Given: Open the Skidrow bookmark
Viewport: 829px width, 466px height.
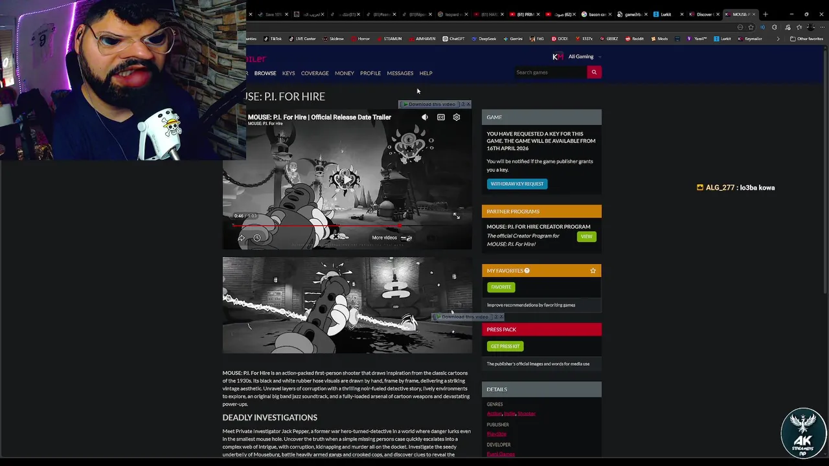Looking at the screenshot, I should [333, 39].
